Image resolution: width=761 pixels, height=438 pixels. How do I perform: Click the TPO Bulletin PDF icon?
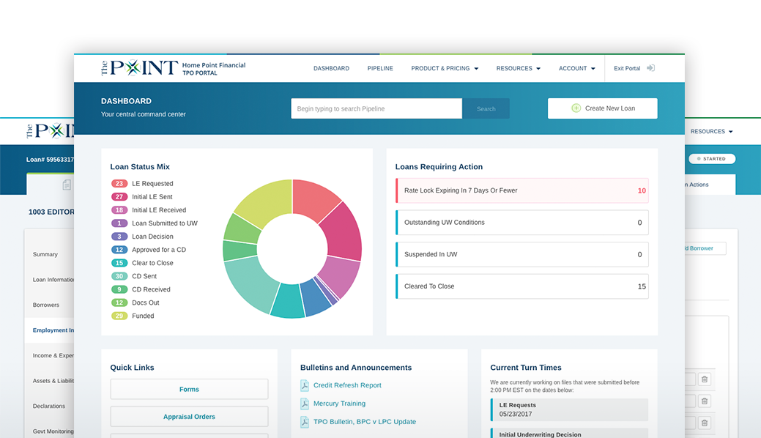[x=305, y=422]
